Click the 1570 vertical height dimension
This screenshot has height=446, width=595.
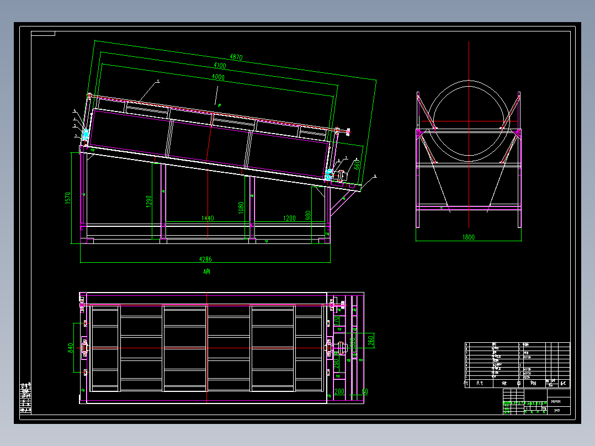tap(68, 198)
